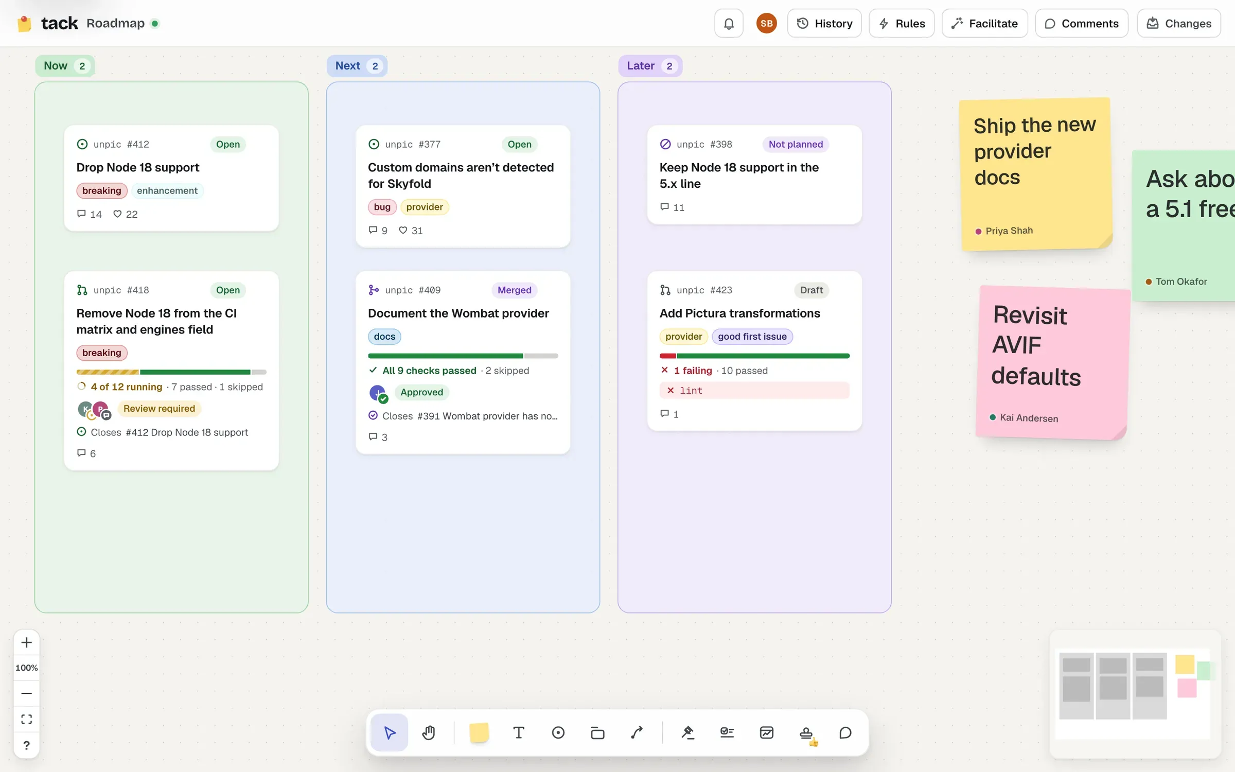Click checks progress bar on #418 card

171,372
